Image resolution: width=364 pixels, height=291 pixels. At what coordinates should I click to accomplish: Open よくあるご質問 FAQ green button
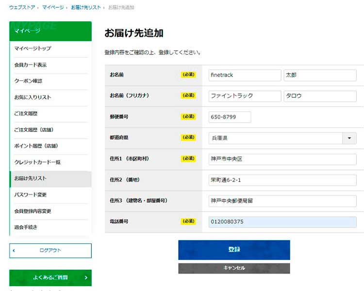50,278
